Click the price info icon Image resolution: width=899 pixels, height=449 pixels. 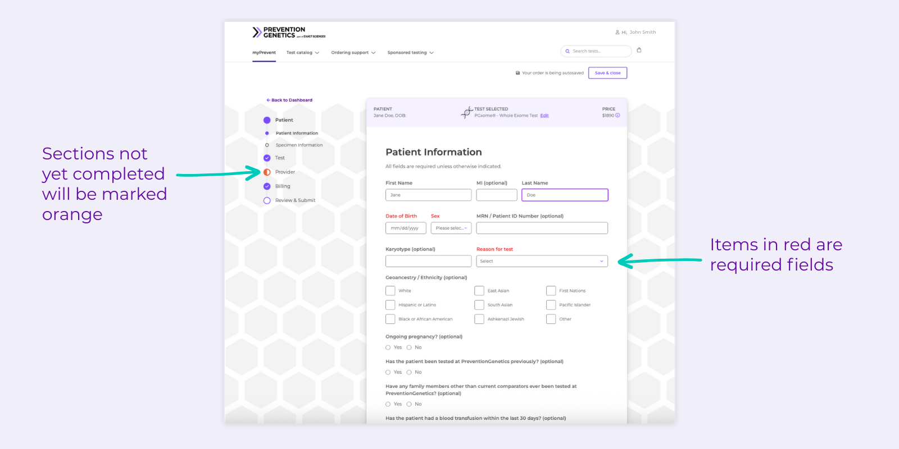coord(618,116)
